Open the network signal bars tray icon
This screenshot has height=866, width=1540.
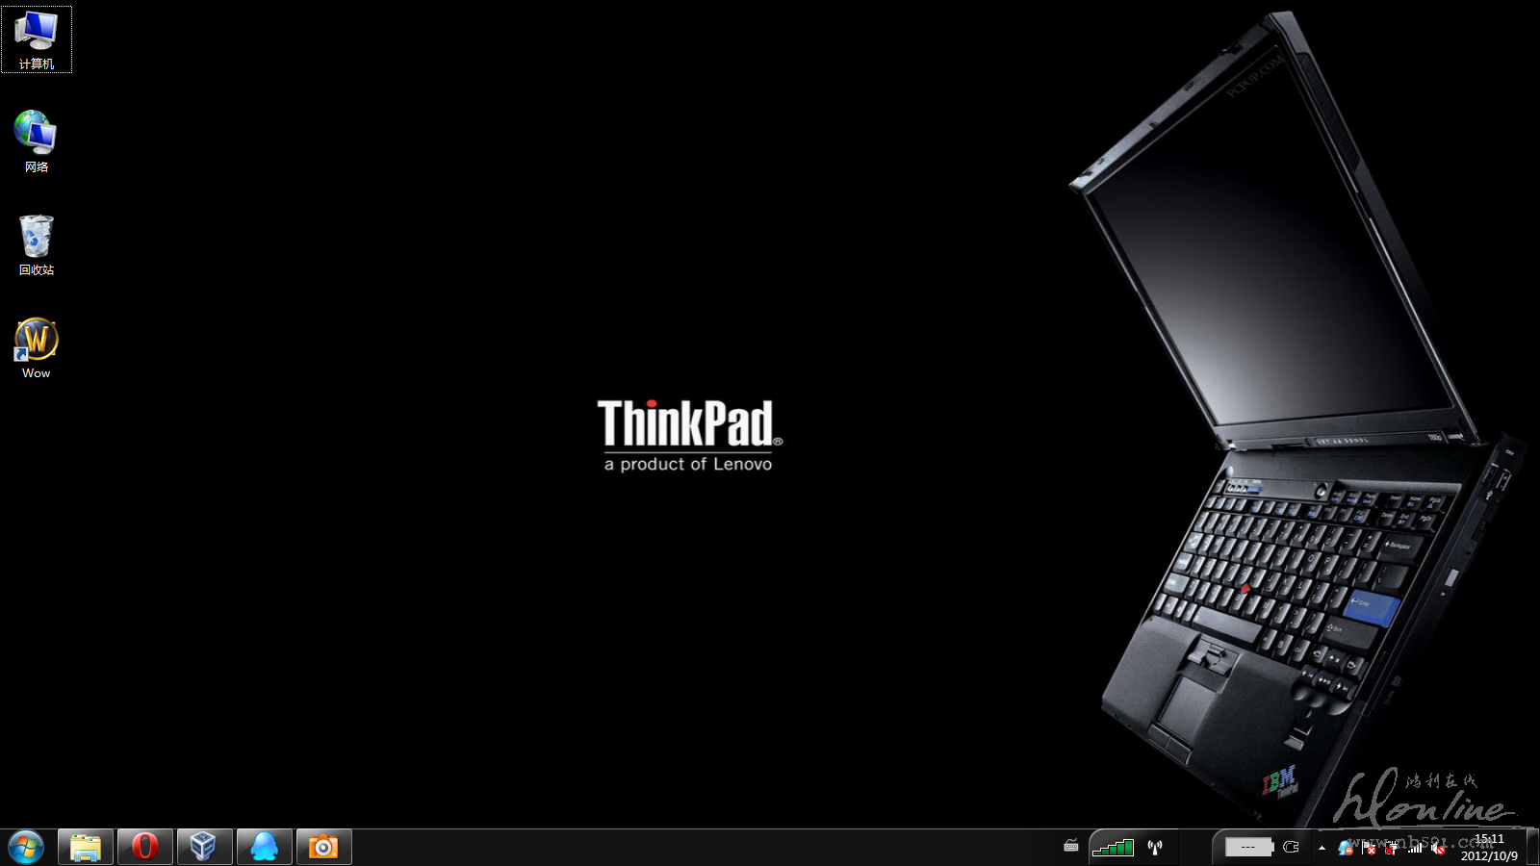point(1415,848)
